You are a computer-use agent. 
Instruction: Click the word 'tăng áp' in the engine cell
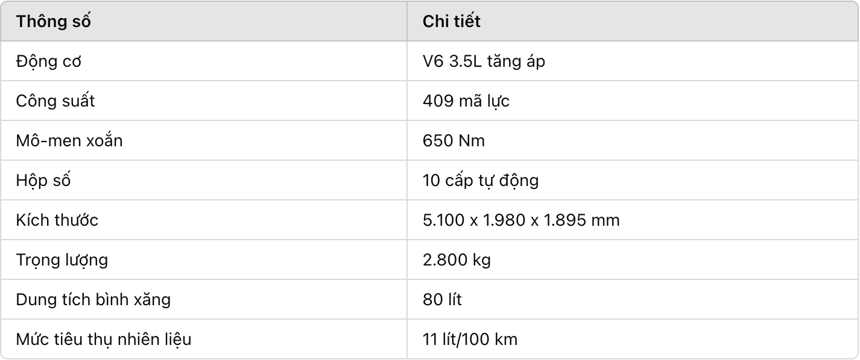(516, 62)
